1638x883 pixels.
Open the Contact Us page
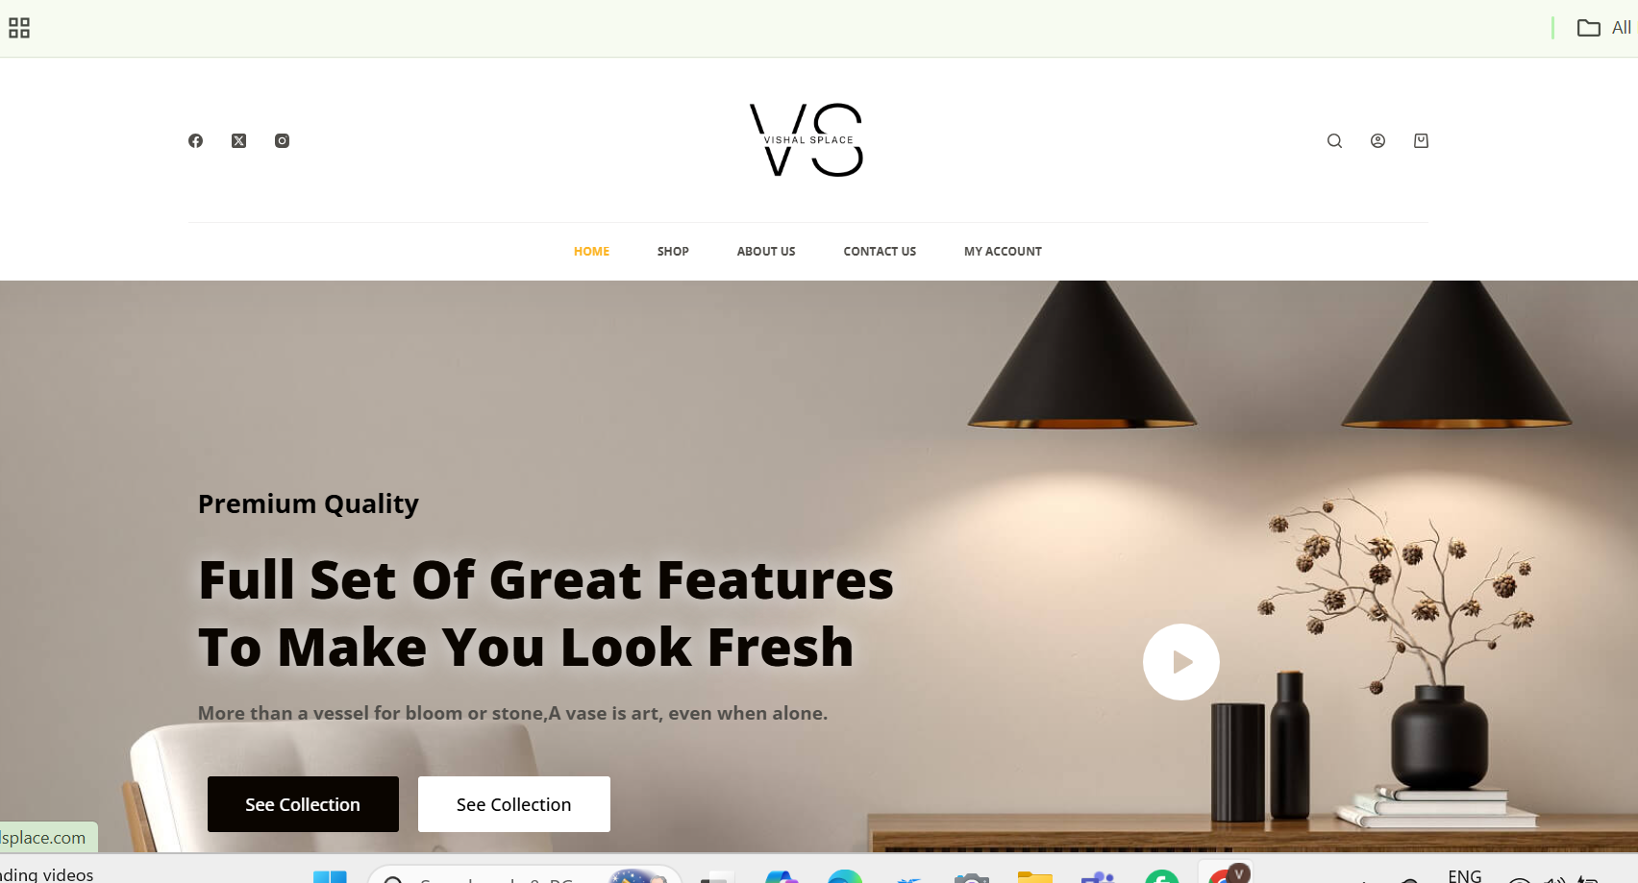880,252
